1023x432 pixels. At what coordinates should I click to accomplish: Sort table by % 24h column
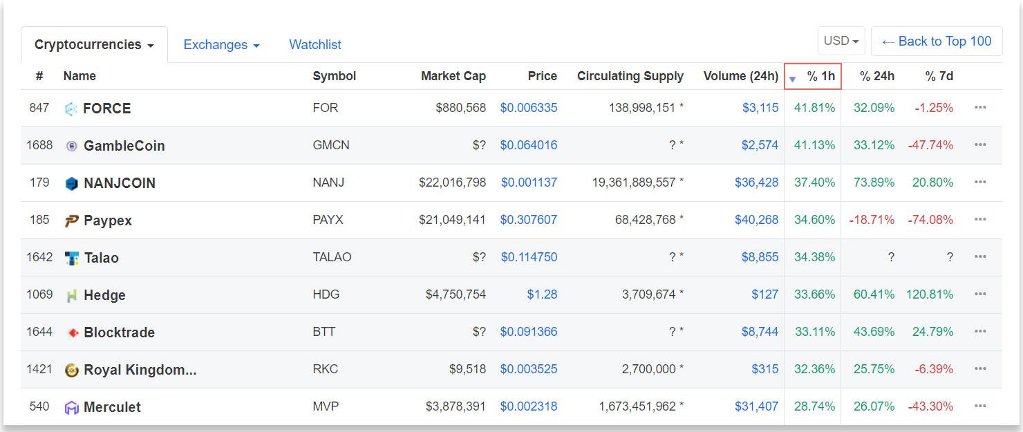877,76
